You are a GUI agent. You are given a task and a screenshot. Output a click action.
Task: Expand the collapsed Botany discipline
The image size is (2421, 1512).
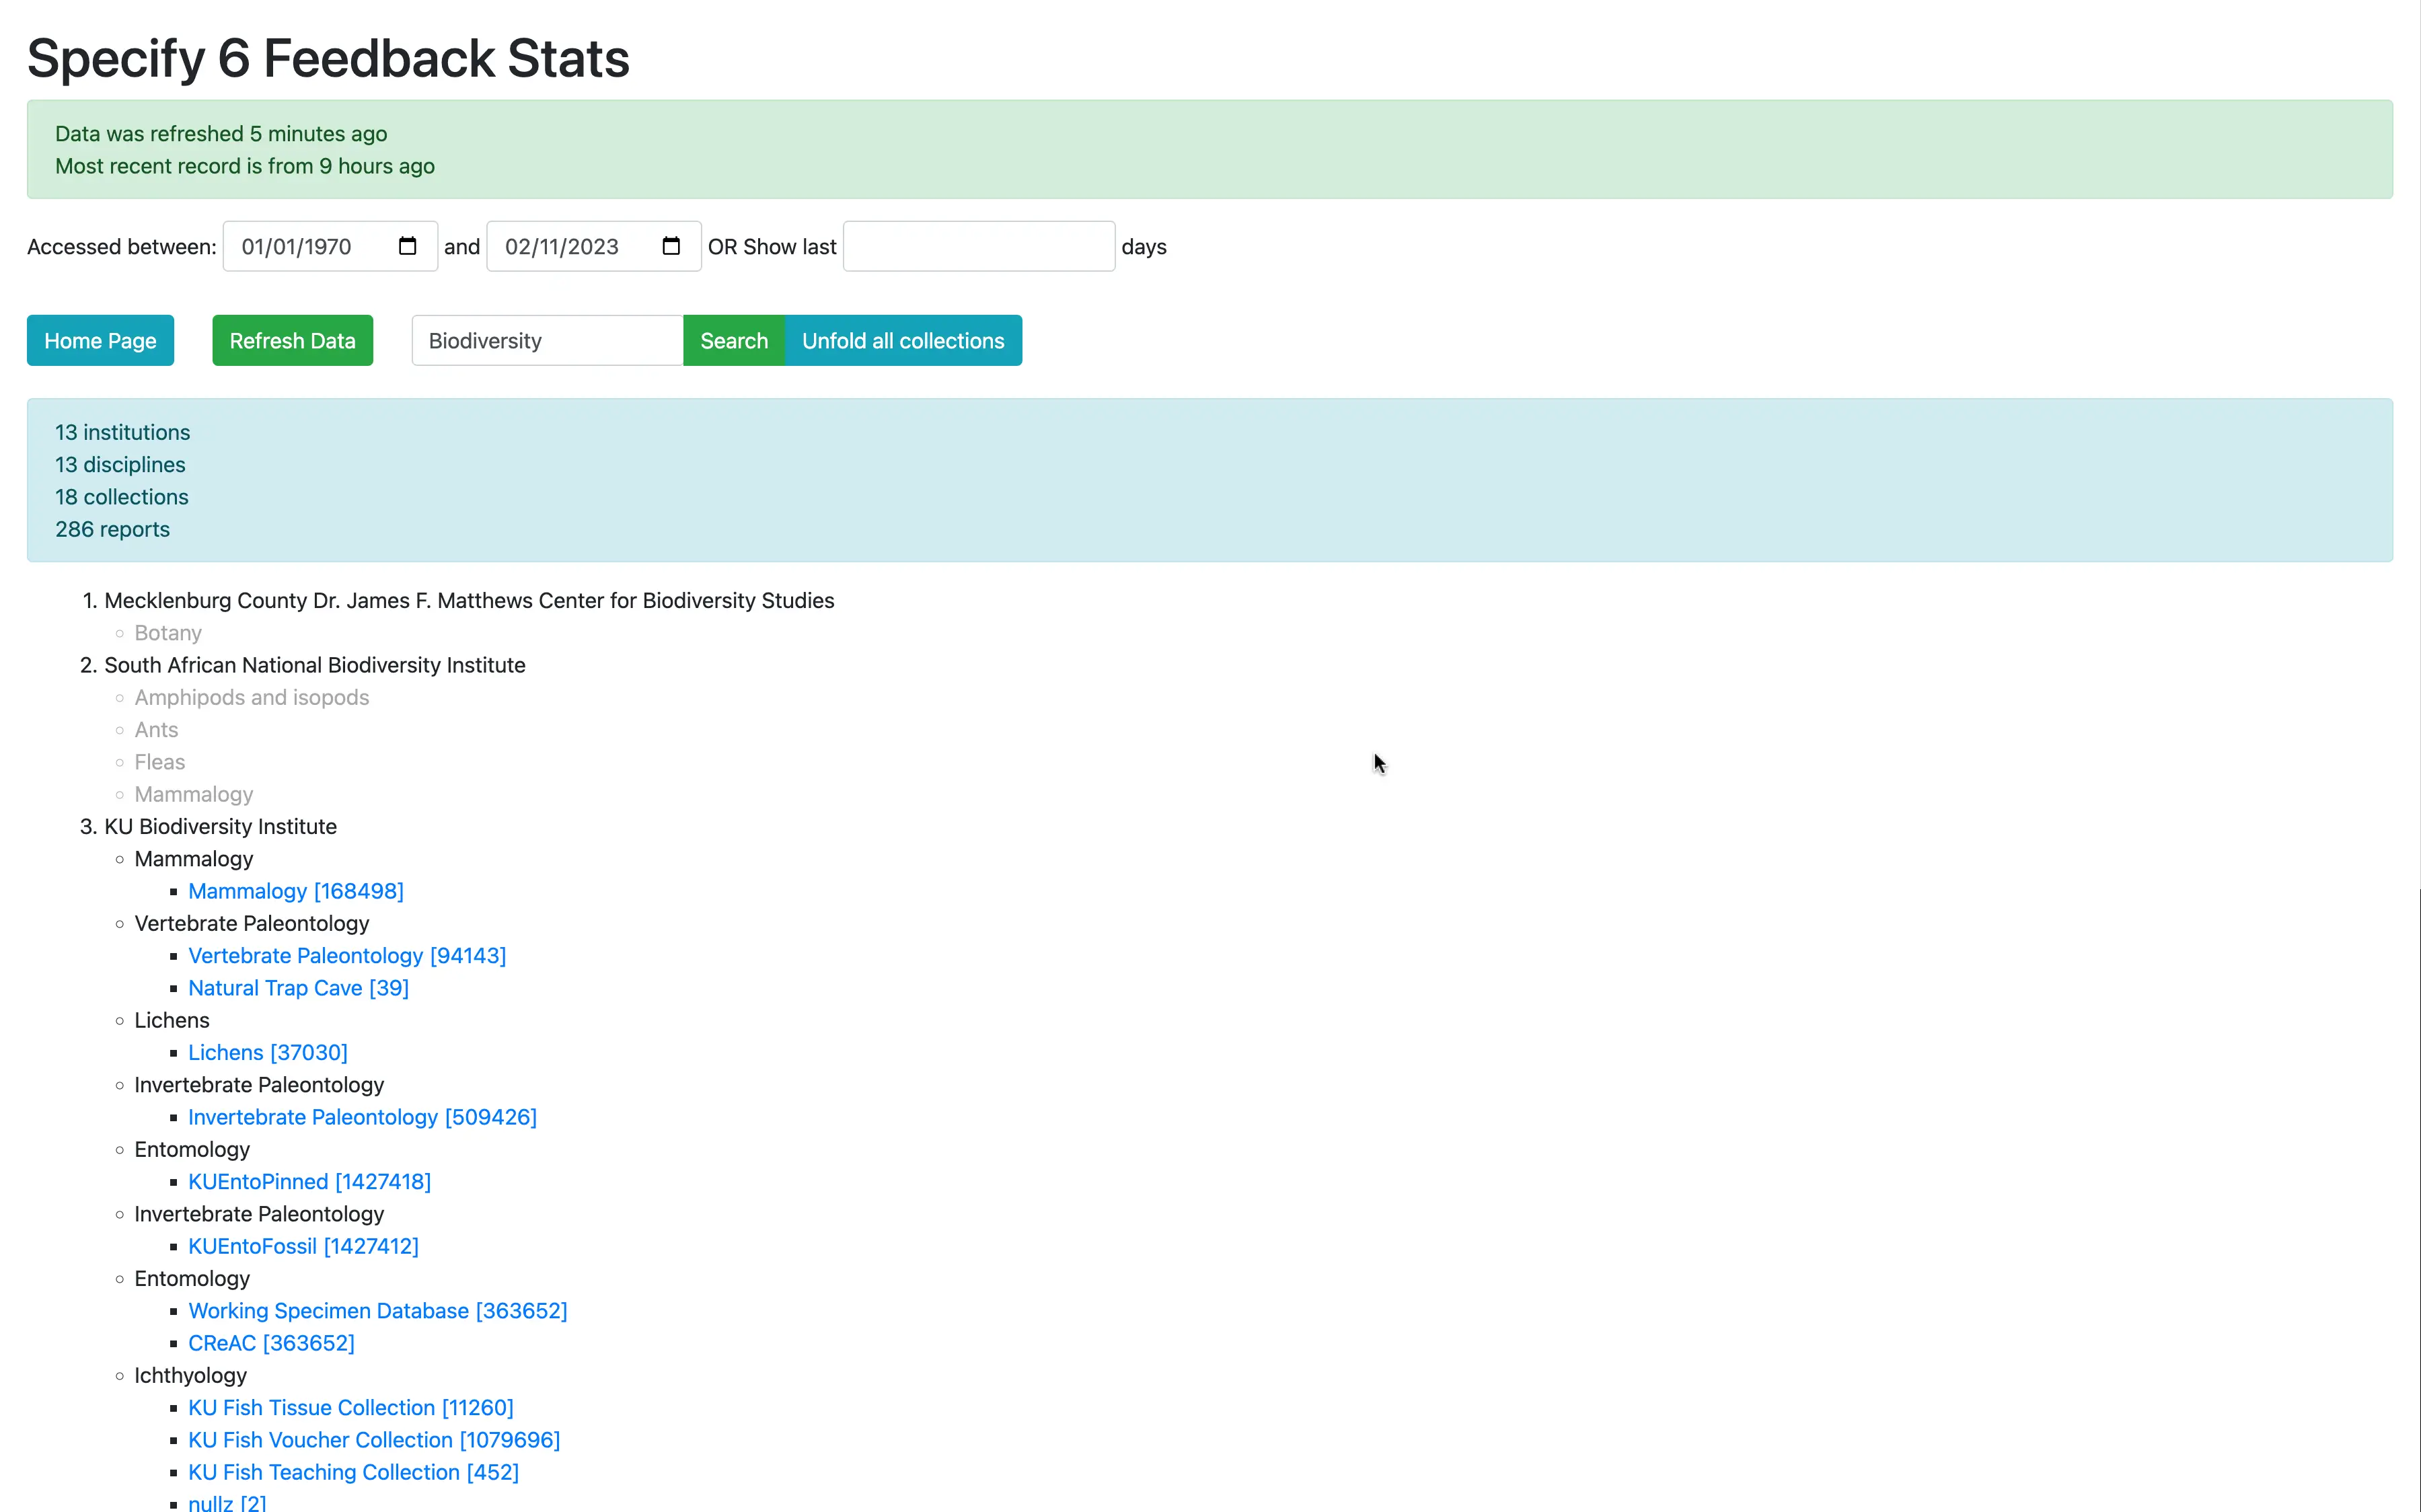tap(168, 633)
